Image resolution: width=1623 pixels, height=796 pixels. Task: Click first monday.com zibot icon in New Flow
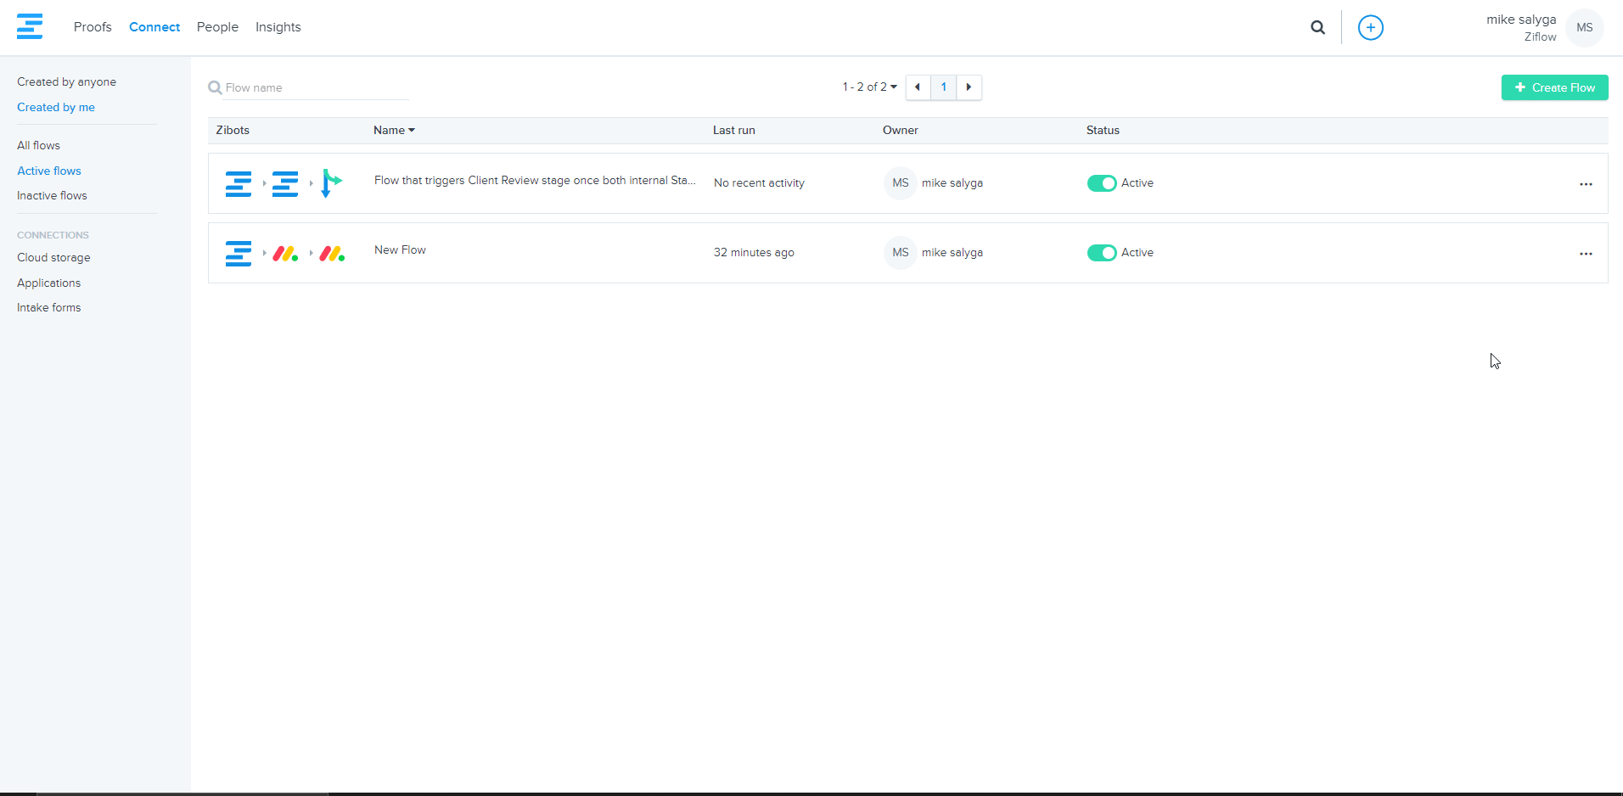coord(285,253)
